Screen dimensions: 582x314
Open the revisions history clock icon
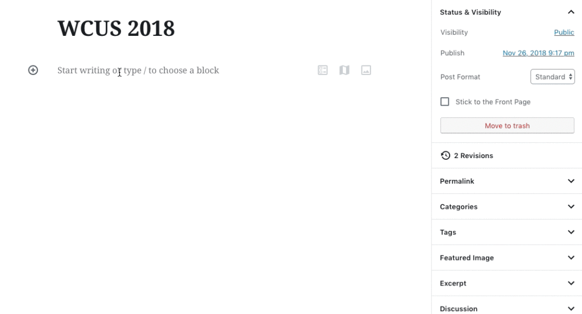coord(446,155)
